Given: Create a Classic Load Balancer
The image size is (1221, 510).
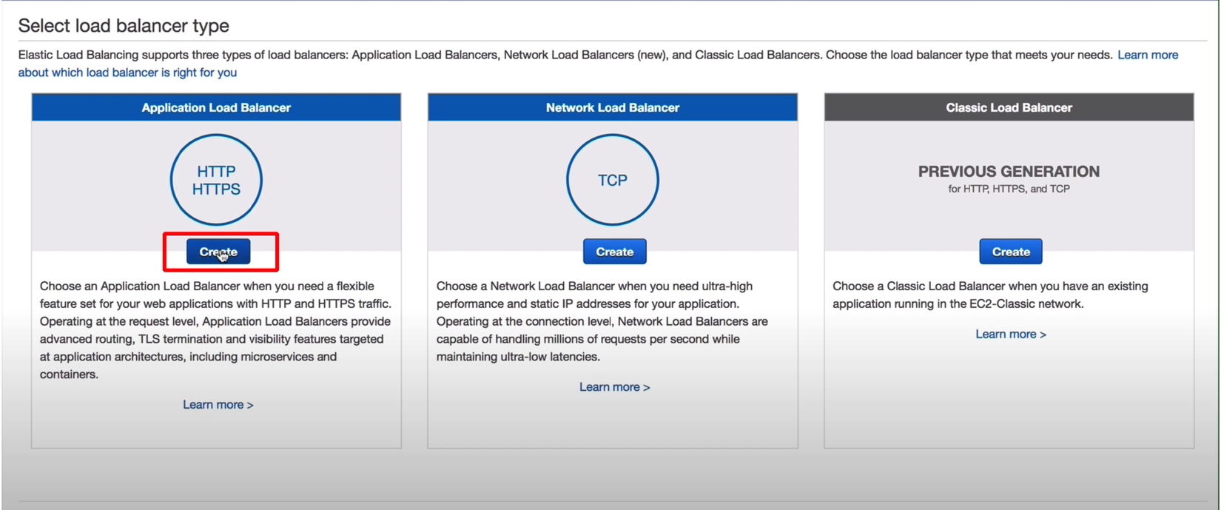Looking at the screenshot, I should click(1011, 252).
